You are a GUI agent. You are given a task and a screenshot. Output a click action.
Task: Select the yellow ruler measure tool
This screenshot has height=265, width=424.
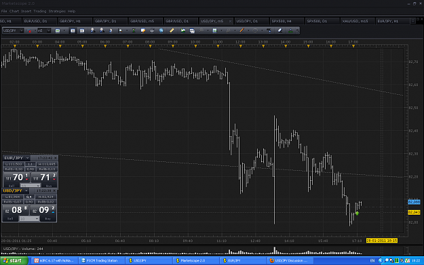click(x=172, y=30)
